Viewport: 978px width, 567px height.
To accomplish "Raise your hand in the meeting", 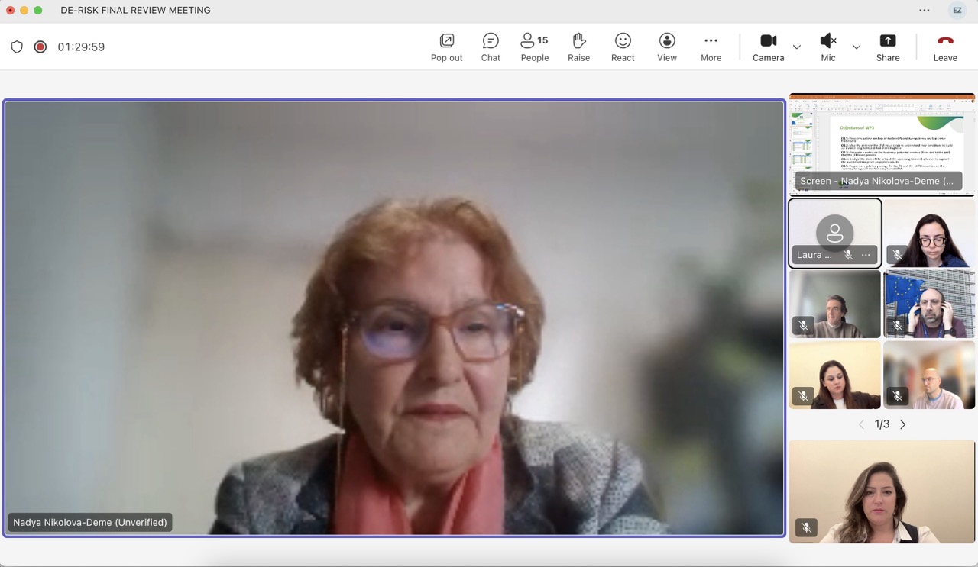I will [x=578, y=47].
